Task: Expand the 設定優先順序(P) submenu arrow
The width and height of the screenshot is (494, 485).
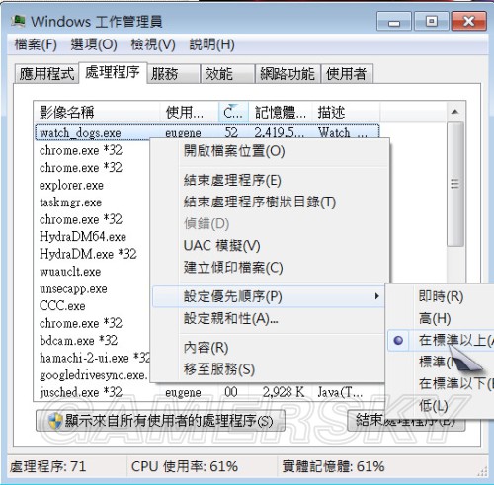Action: pos(377,296)
